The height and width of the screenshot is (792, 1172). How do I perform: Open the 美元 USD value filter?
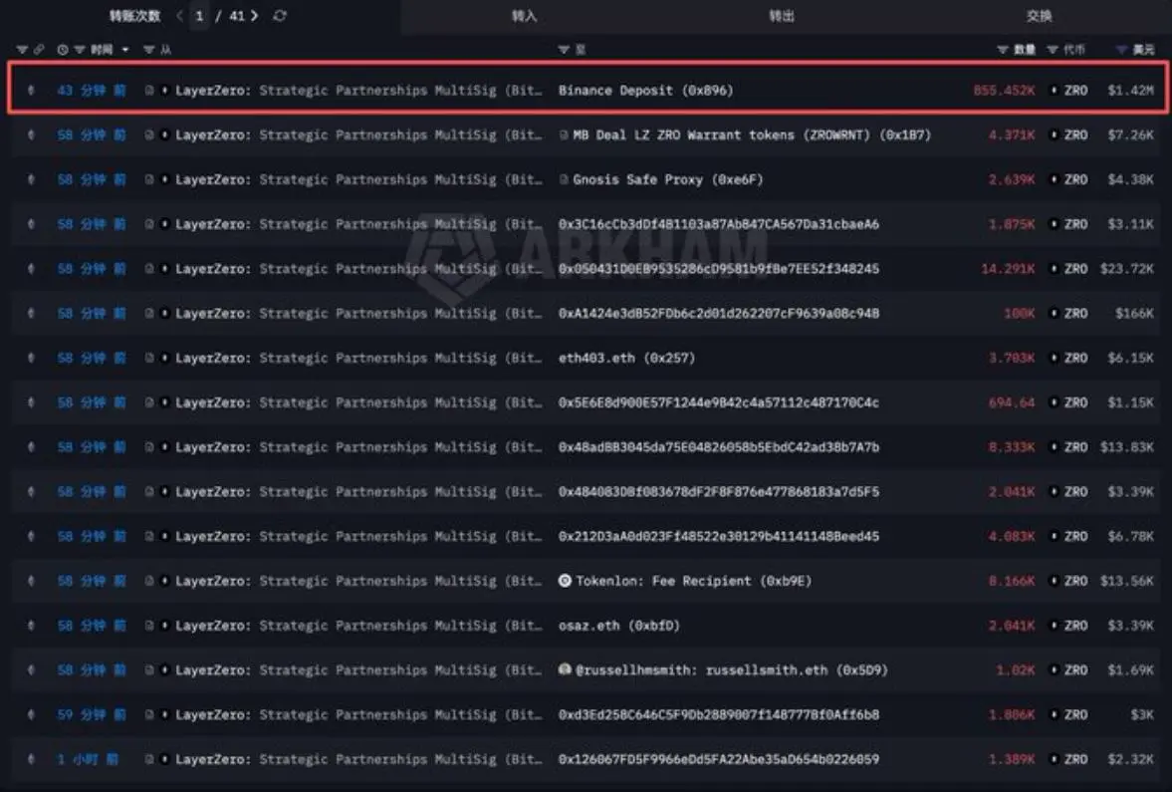pyautogui.click(x=1121, y=50)
